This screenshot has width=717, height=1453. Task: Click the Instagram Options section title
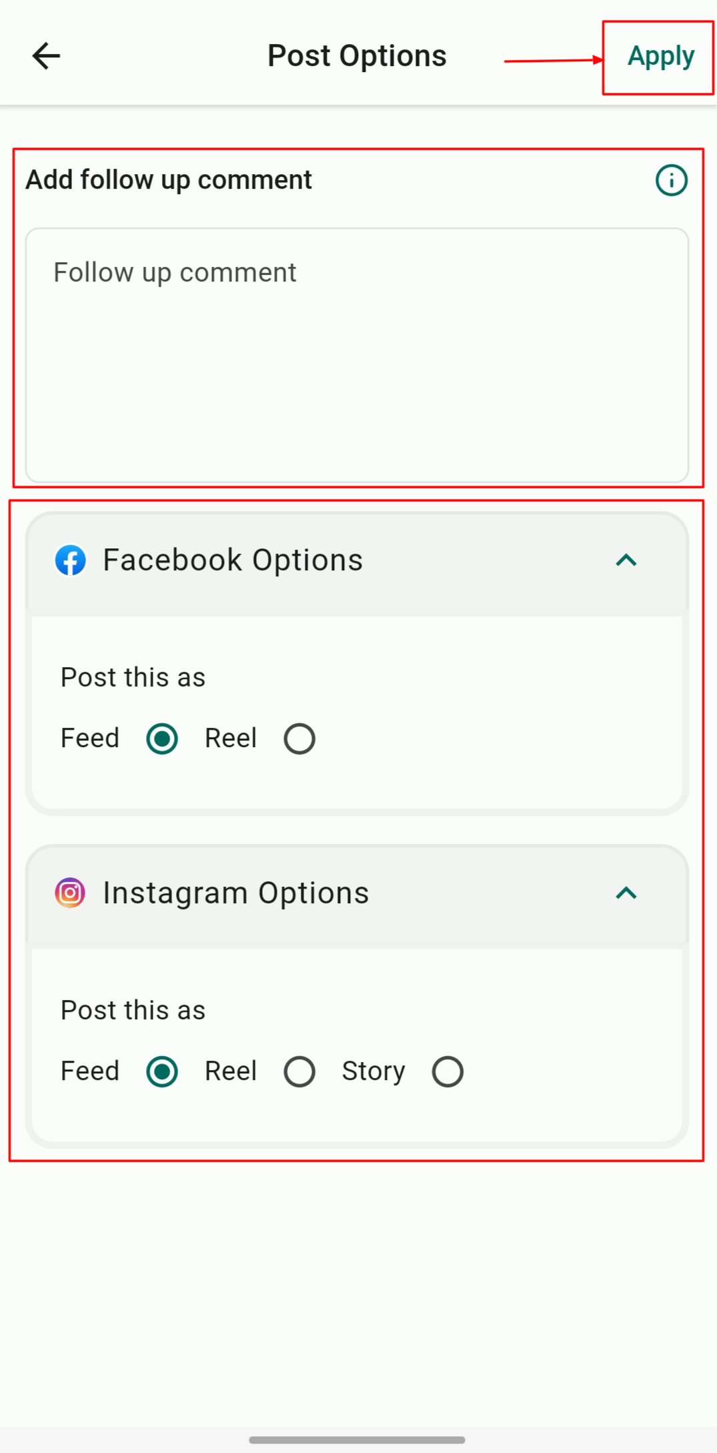pyautogui.click(x=235, y=893)
